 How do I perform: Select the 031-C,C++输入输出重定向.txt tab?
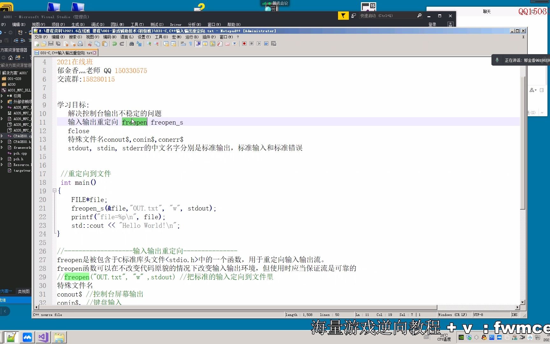(66, 53)
